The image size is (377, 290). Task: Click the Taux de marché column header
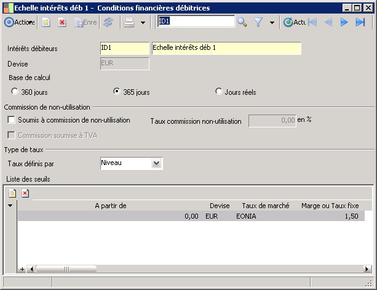pos(266,206)
